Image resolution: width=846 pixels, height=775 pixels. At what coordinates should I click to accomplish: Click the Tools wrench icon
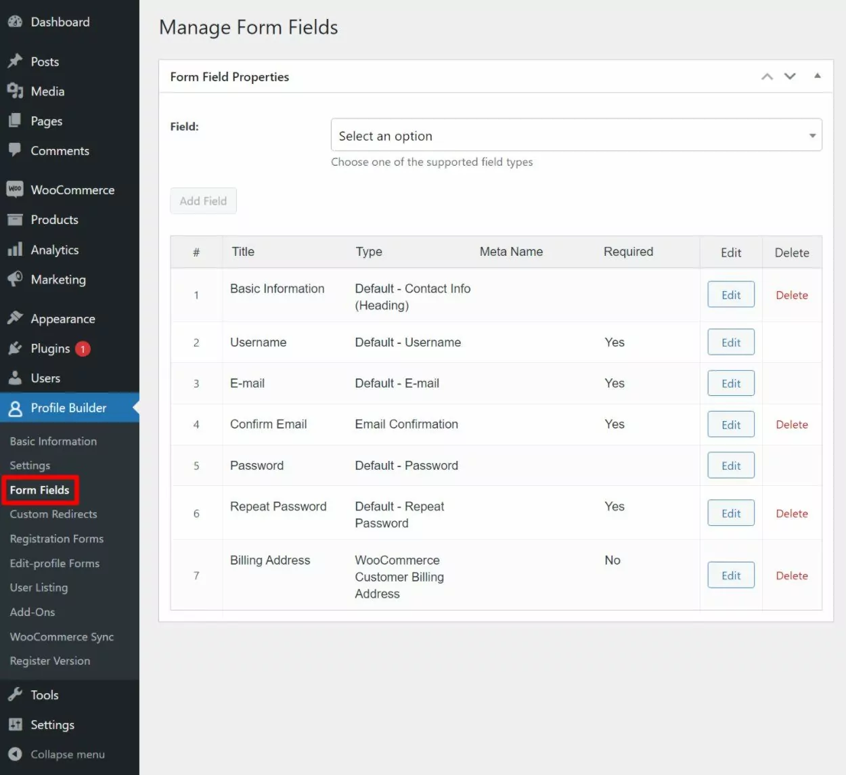tap(15, 694)
